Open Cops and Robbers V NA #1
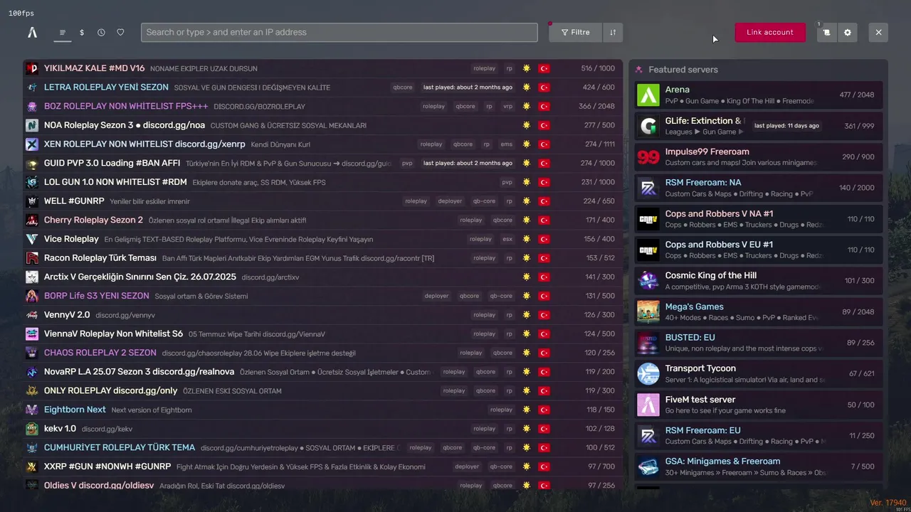 click(x=759, y=219)
